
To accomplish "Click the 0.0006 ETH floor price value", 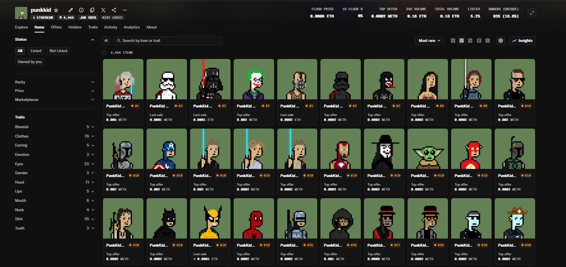I will (x=322, y=16).
